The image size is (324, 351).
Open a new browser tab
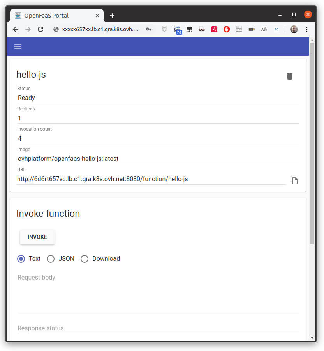(112, 16)
